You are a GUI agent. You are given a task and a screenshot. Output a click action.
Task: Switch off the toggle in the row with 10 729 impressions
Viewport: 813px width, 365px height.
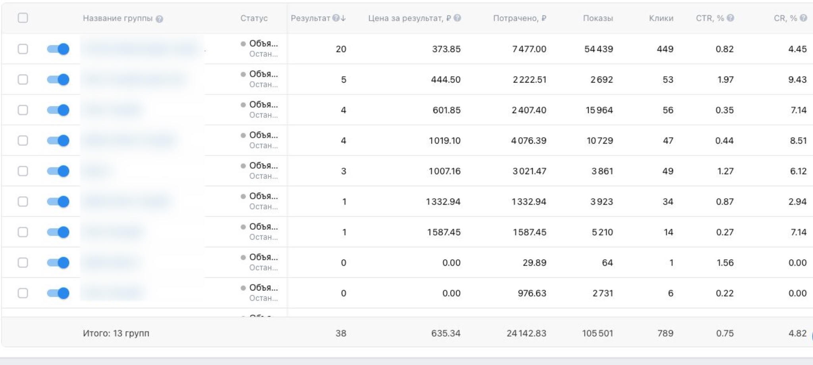(x=58, y=140)
